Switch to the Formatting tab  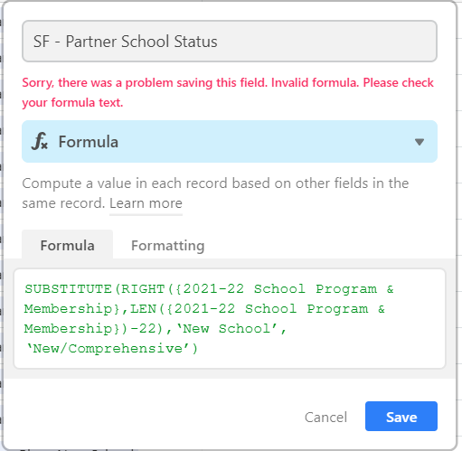pos(167,245)
